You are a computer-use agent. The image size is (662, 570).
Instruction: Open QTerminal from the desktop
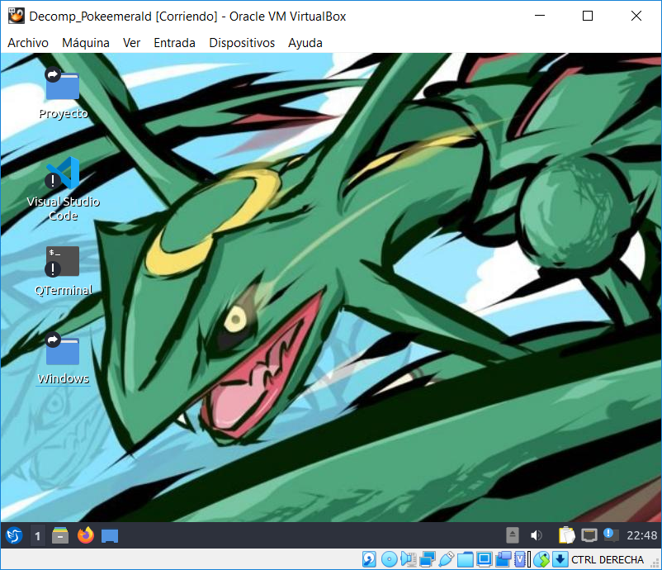[63, 262]
